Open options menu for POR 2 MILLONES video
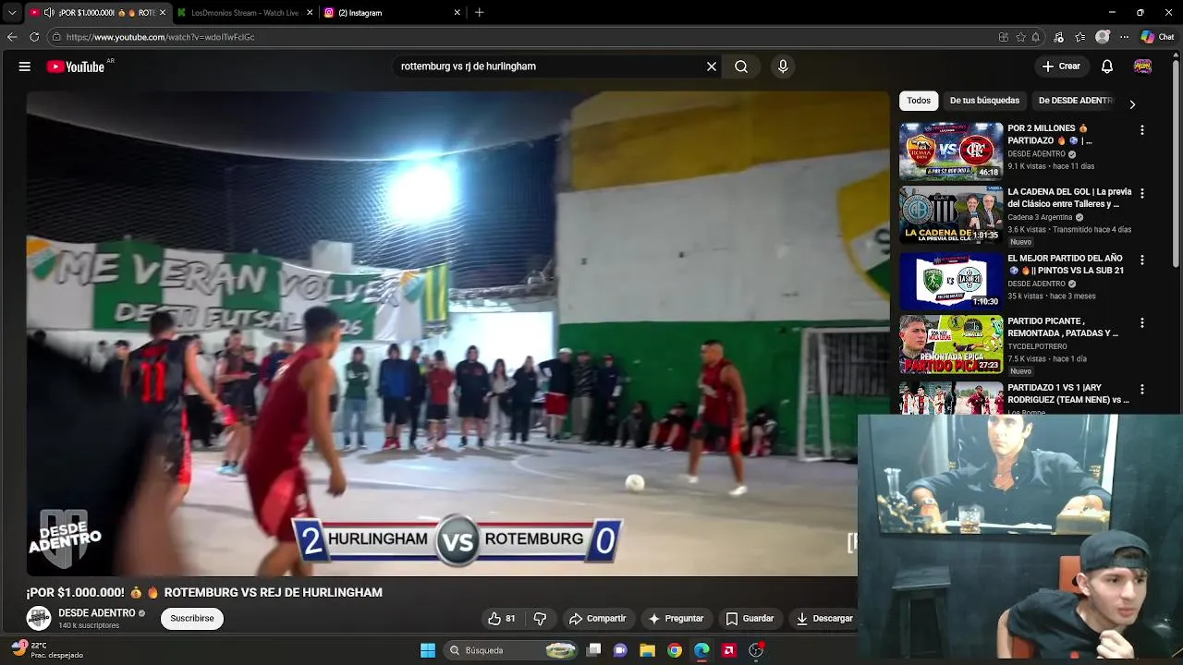 1142,130
